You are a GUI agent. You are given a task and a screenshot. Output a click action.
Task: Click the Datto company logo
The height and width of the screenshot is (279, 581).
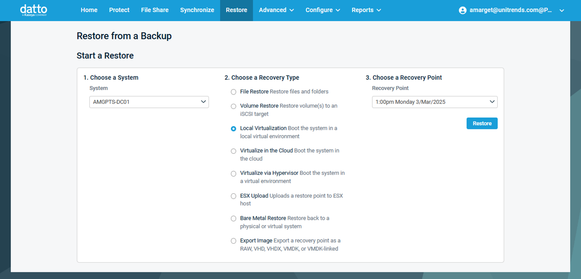(x=33, y=9)
